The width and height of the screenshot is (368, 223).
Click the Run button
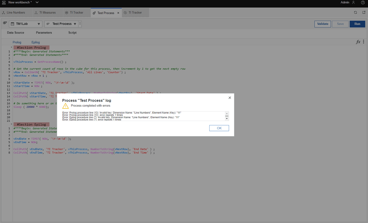pyautogui.click(x=357, y=24)
